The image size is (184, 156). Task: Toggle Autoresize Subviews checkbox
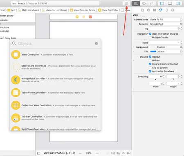pos(150,71)
